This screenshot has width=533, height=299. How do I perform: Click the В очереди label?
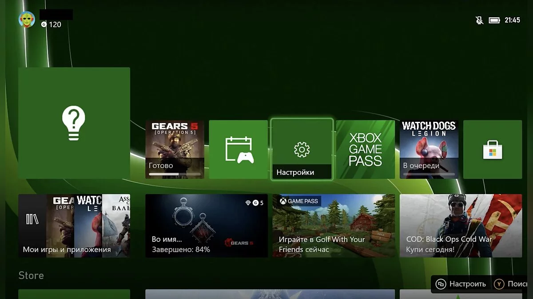click(421, 166)
